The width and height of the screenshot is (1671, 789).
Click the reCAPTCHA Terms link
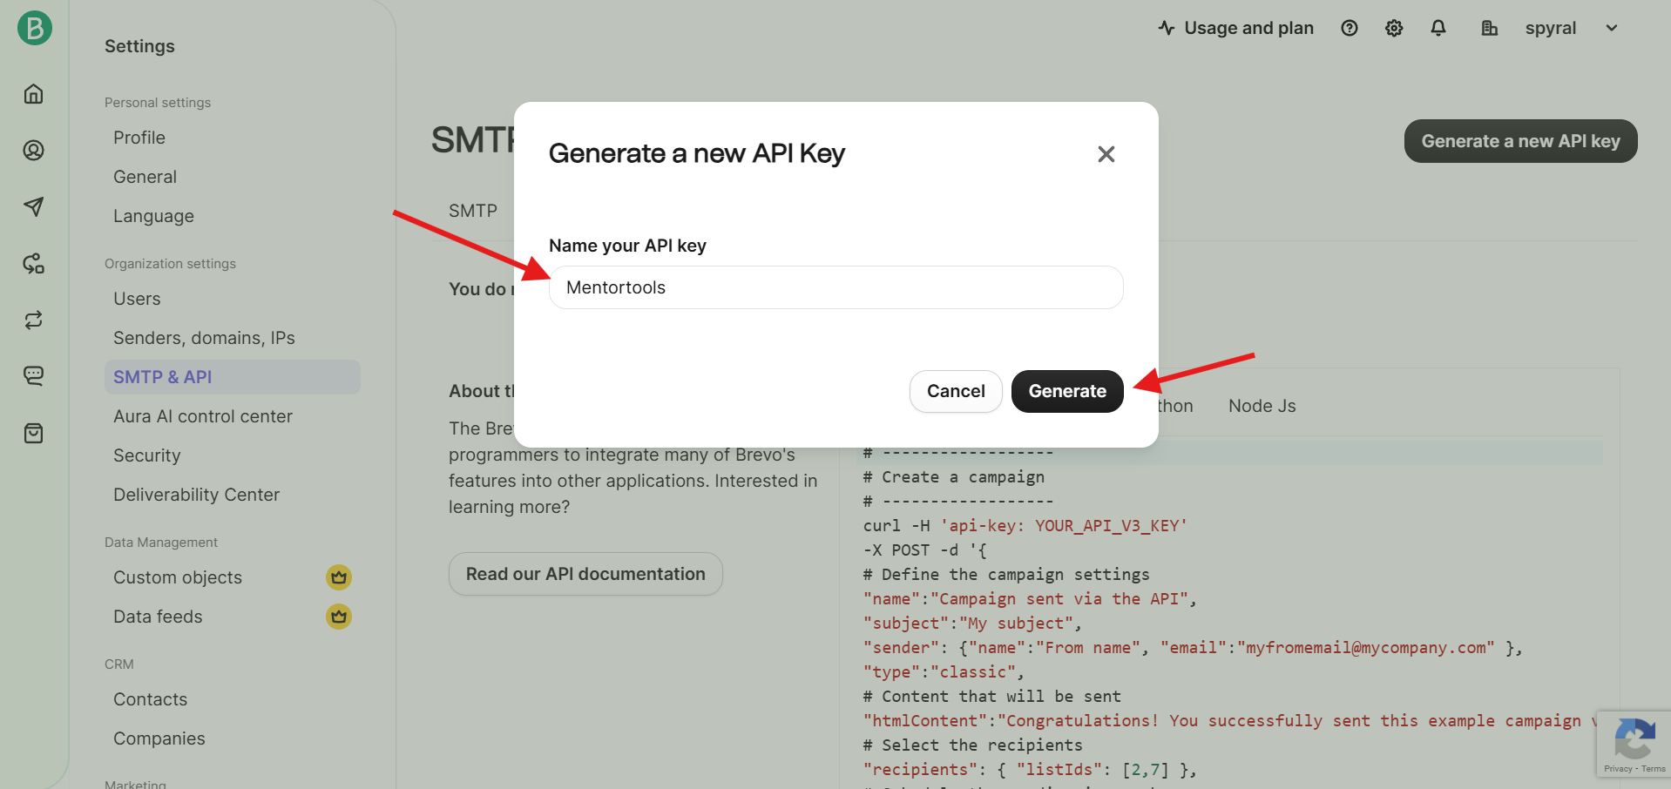[x=1654, y=769]
